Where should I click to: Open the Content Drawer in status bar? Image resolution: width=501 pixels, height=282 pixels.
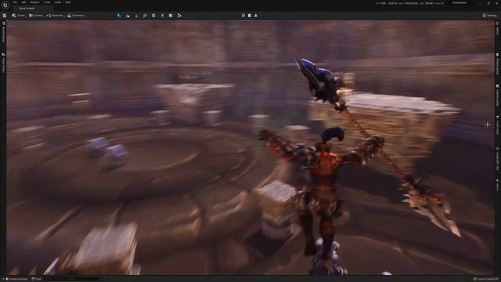[x=17, y=279]
